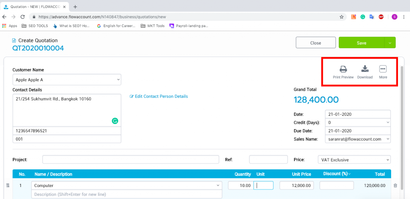The height and width of the screenshot is (199, 410).
Task: Delete row 1 with trash icon
Action: (395, 185)
